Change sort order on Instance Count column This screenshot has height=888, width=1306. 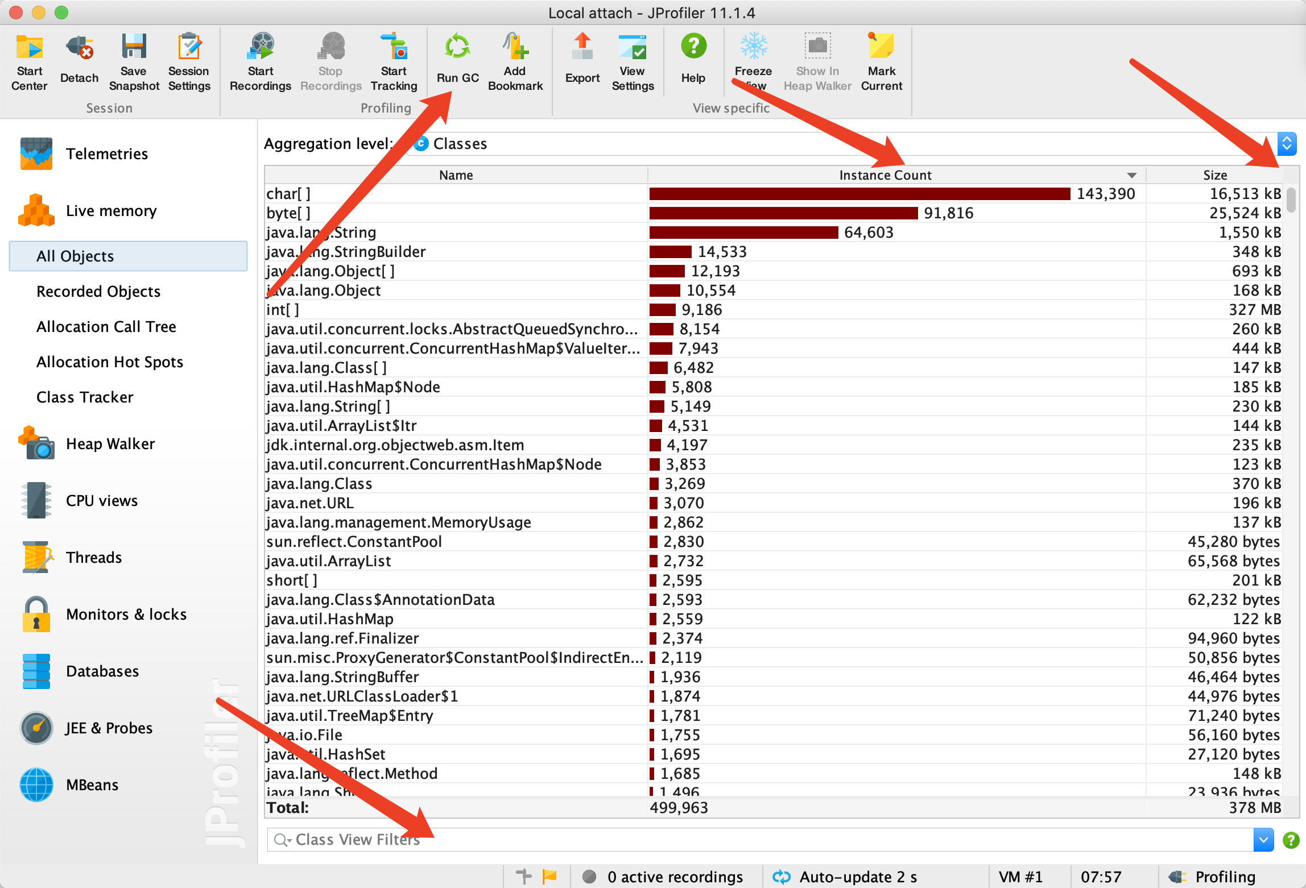pos(885,175)
